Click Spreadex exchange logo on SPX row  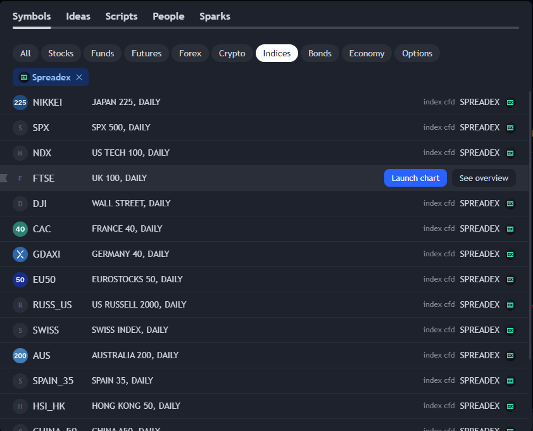coord(510,128)
